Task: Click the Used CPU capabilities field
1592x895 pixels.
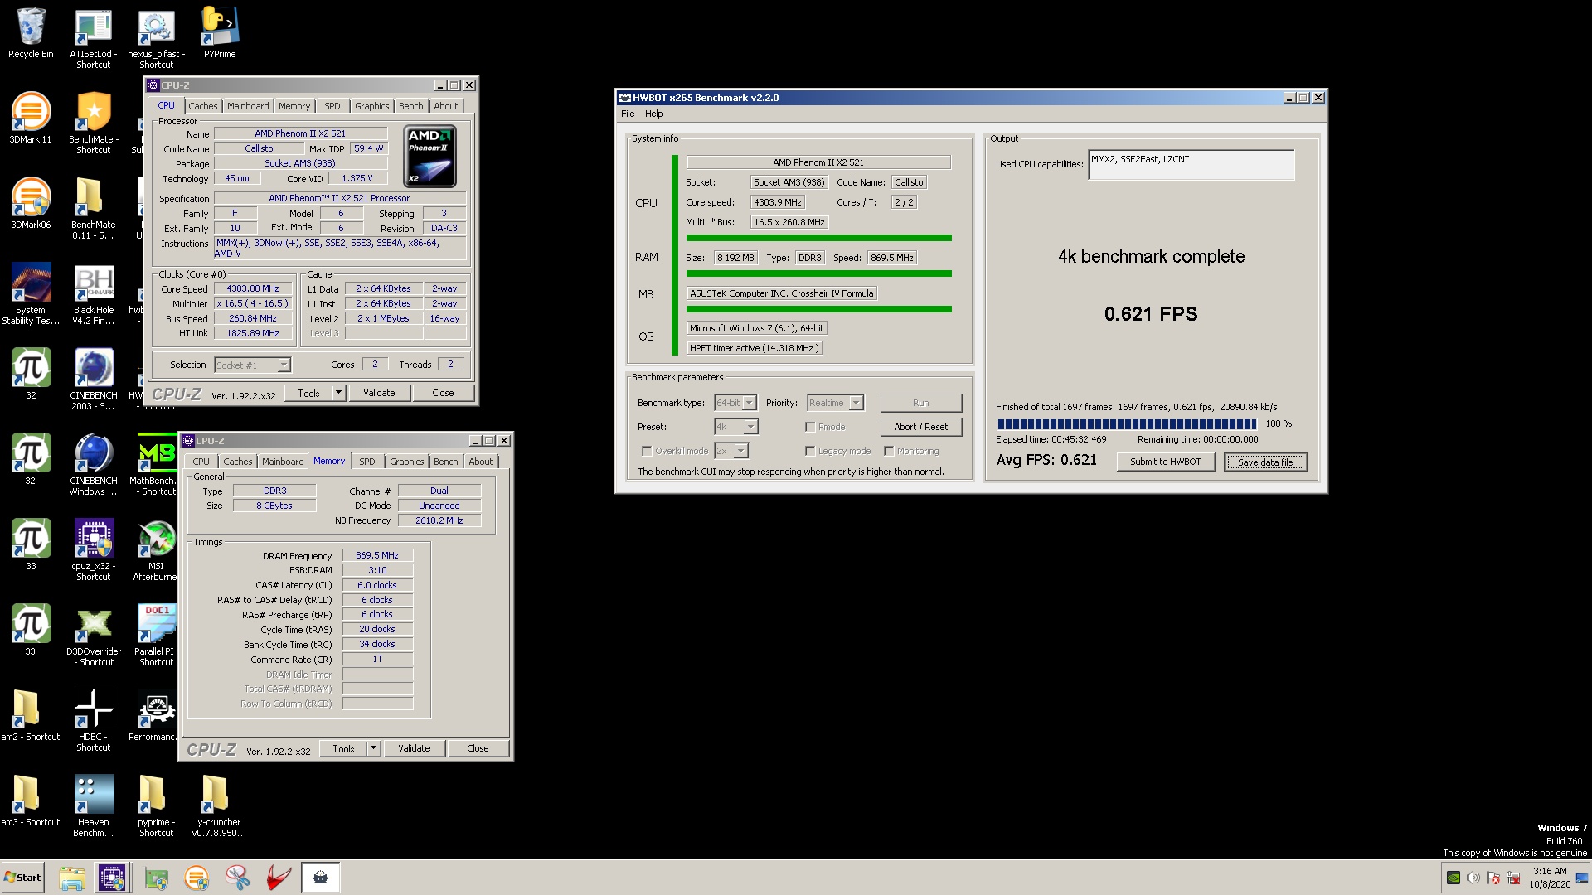Action: (x=1191, y=164)
